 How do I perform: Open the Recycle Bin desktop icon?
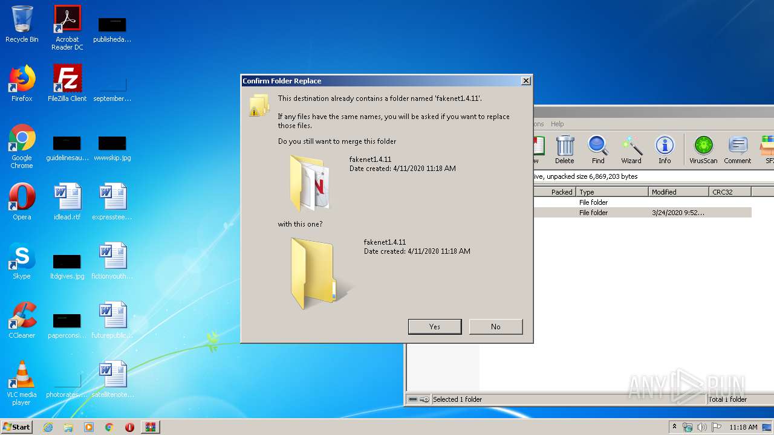click(x=22, y=24)
